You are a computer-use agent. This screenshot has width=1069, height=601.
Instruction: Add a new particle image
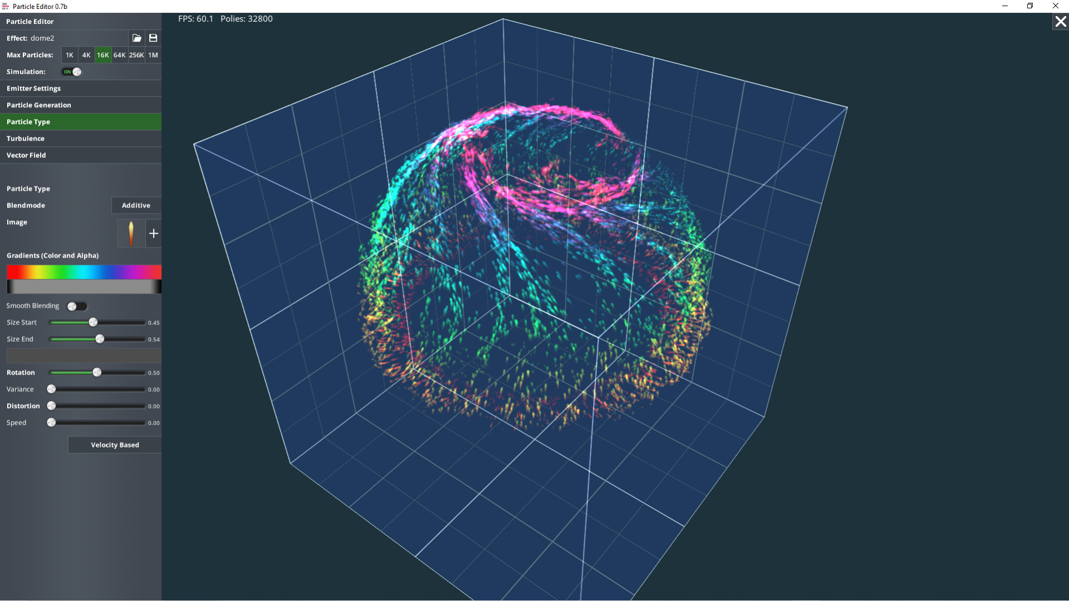coord(154,233)
